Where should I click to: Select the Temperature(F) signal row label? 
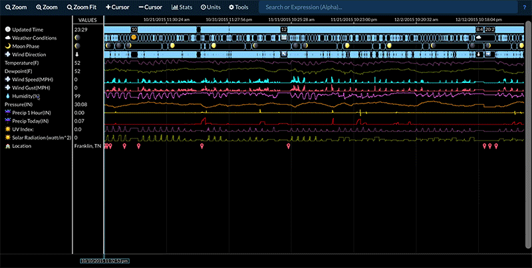[23, 62]
